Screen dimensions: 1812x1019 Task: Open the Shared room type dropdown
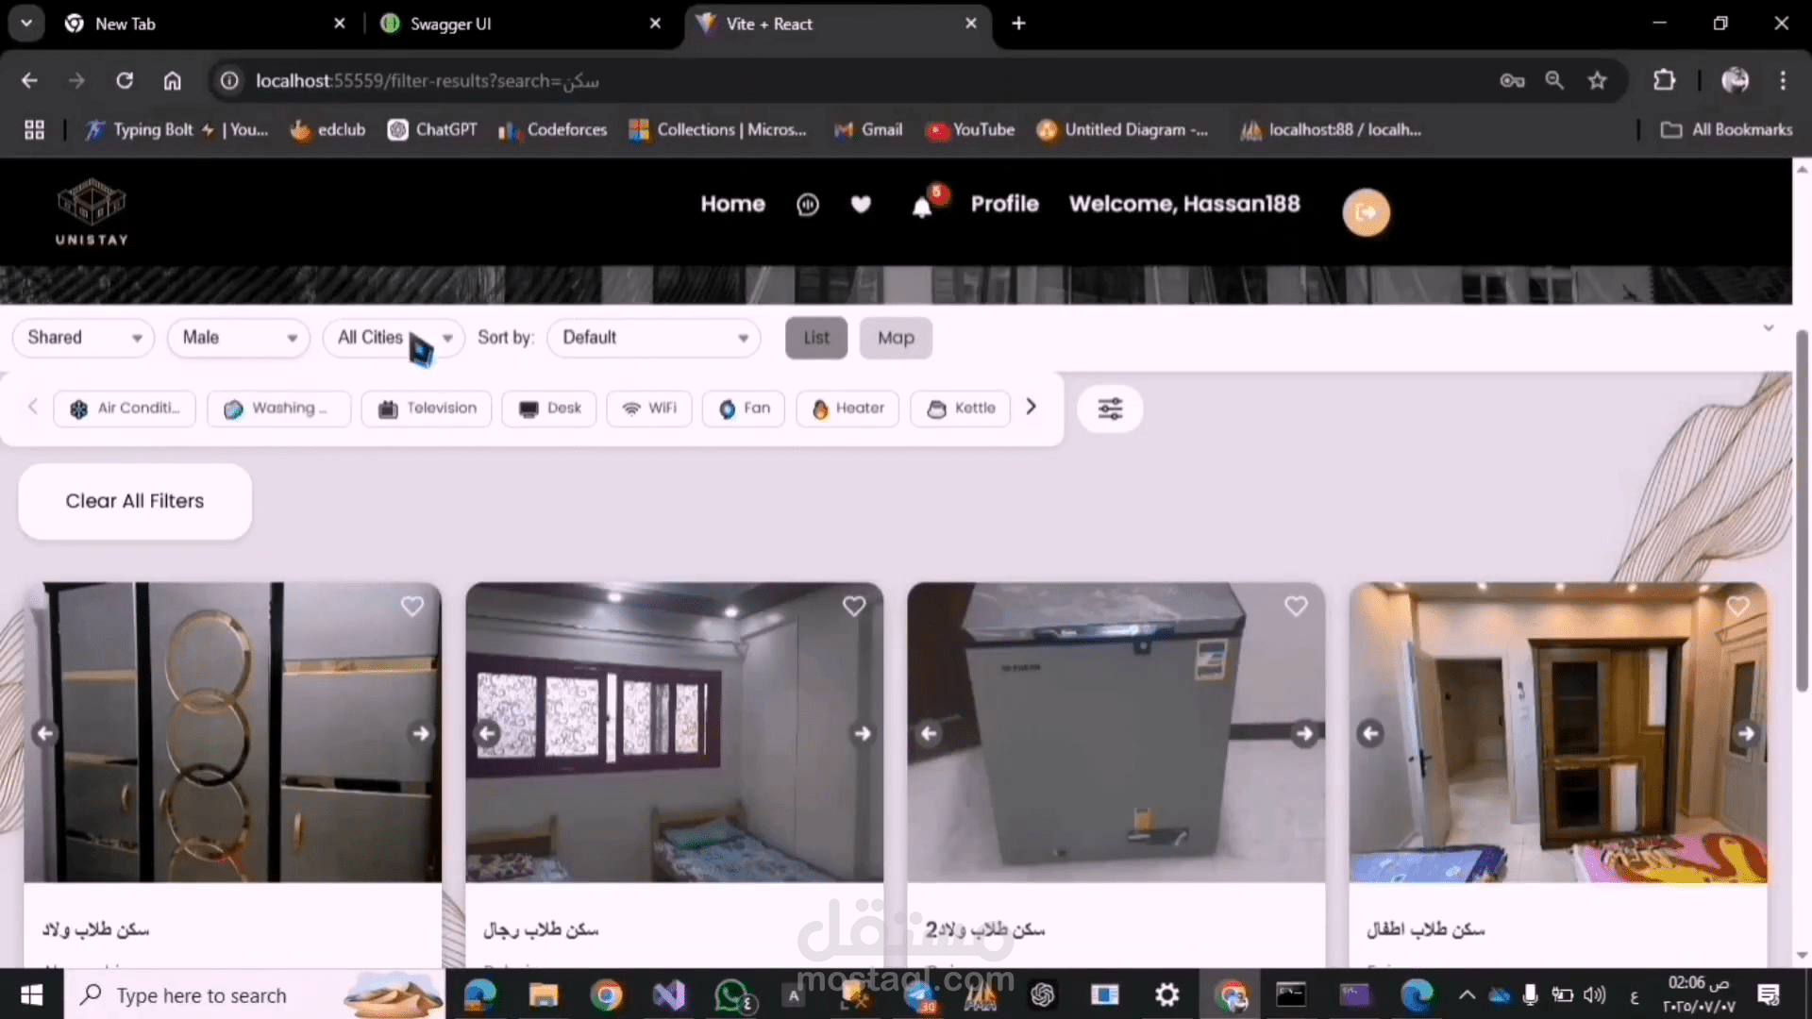click(83, 338)
